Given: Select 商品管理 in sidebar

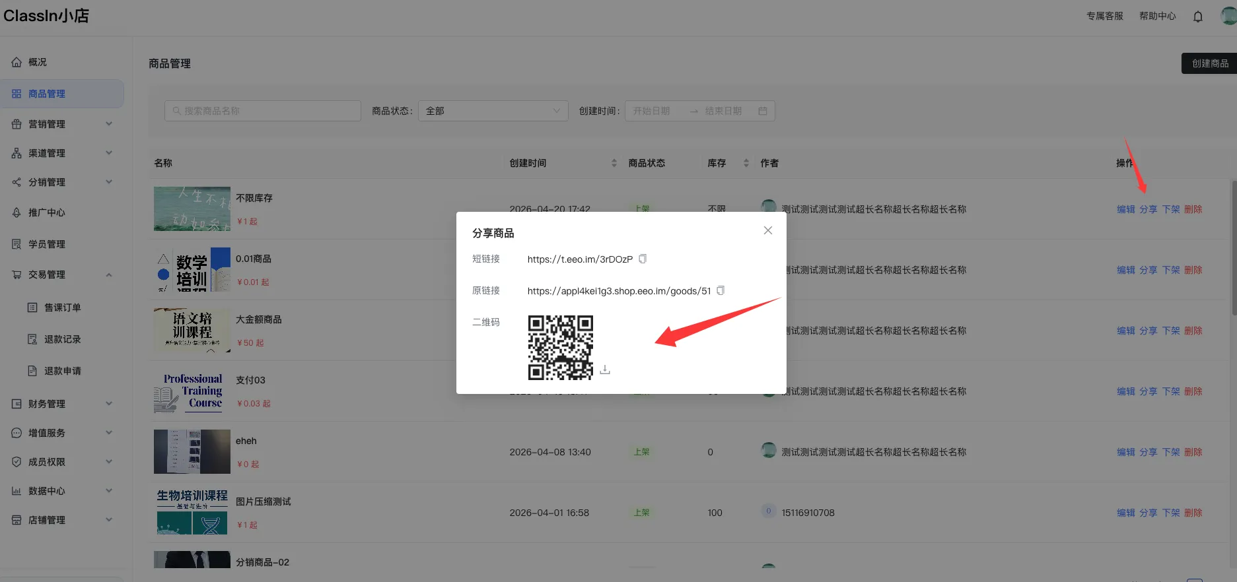Looking at the screenshot, I should (x=62, y=94).
